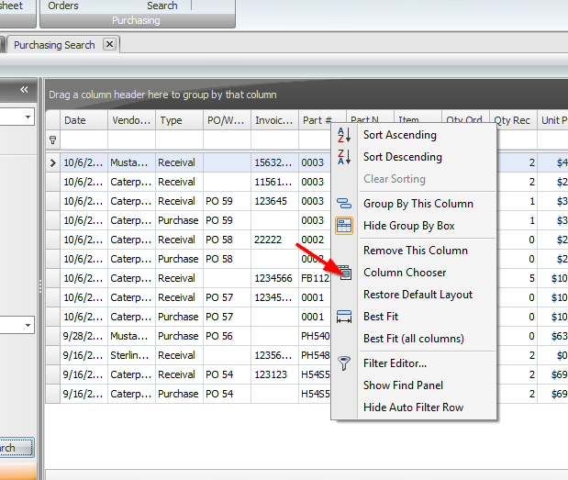
Task: Click the 'Musta...' vendor in first row
Action: [x=132, y=162]
